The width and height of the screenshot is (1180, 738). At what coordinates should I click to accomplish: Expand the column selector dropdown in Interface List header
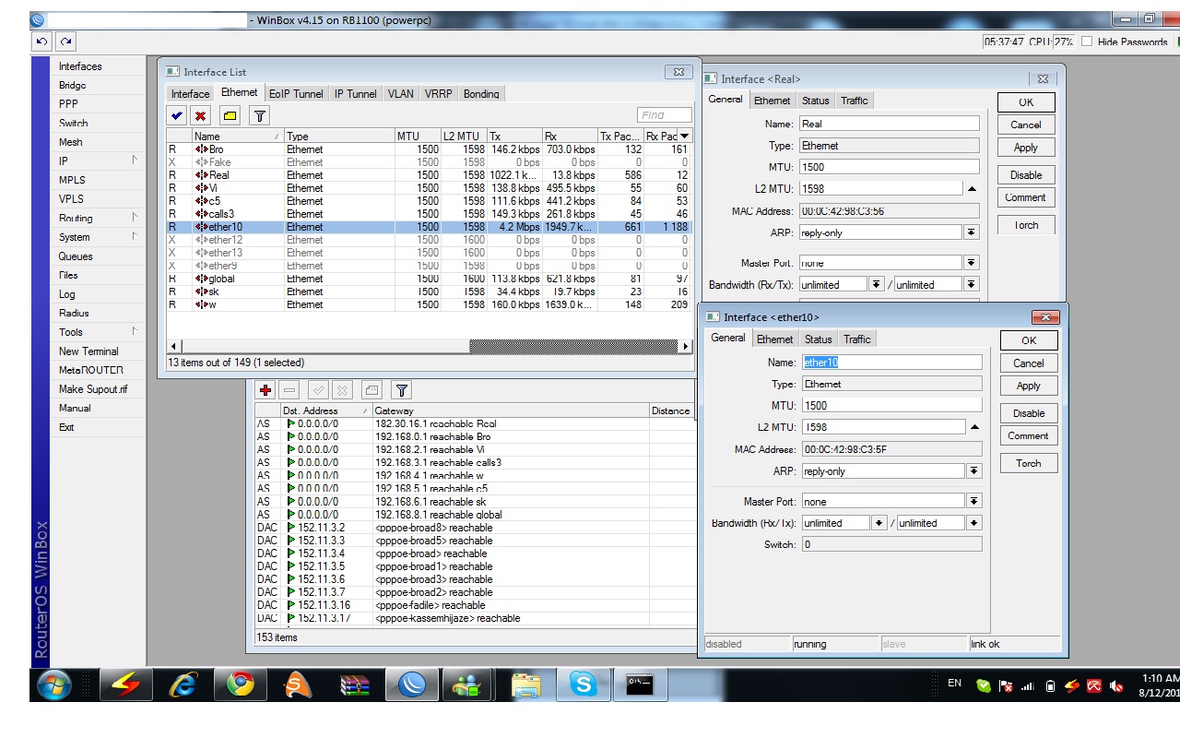684,137
